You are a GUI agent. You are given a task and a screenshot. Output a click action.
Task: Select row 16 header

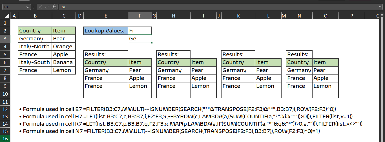coord(5,138)
